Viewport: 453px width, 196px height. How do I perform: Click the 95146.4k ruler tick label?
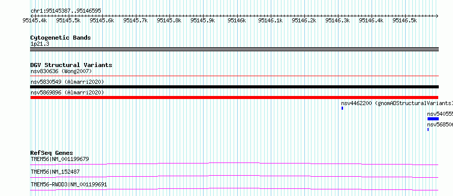pos(371,20)
